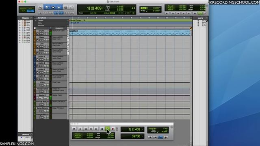Select Master 1 track name
Image resolution: width=260 pixels, height=146 pixels.
pos(42,95)
